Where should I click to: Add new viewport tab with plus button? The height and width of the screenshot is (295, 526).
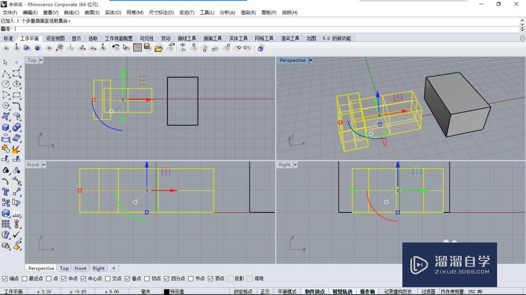(x=114, y=269)
